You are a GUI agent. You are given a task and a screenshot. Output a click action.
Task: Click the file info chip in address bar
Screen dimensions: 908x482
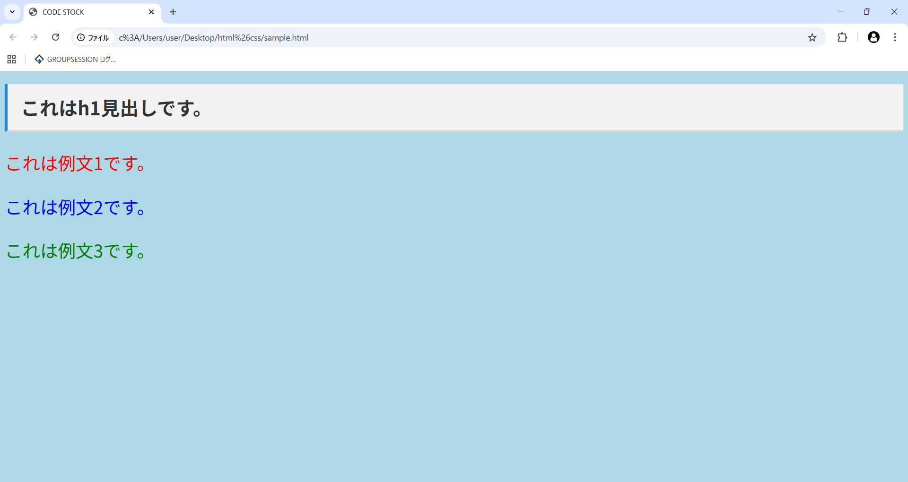[x=93, y=37]
